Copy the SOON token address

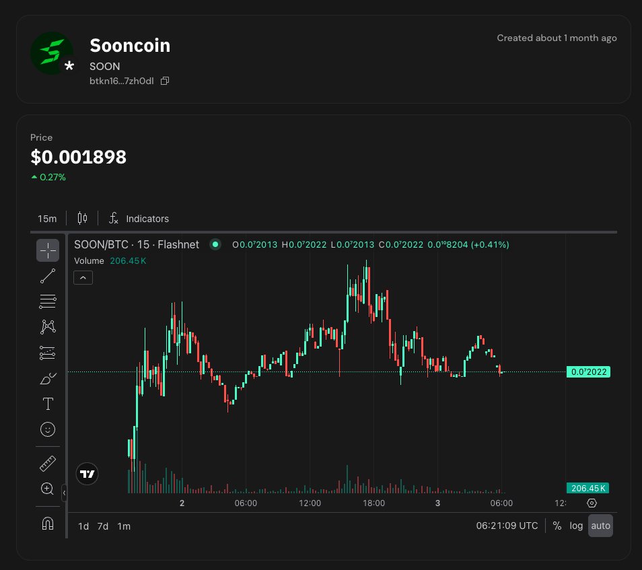pos(165,81)
